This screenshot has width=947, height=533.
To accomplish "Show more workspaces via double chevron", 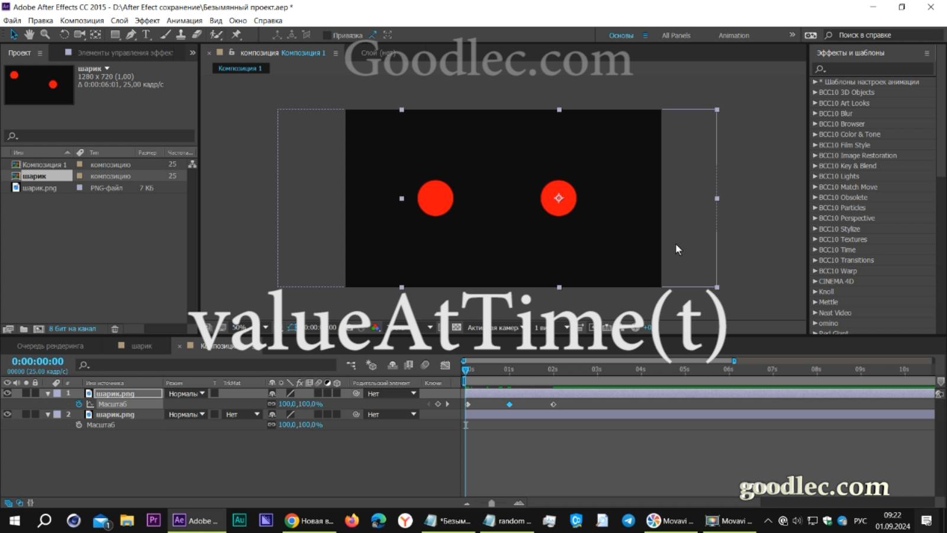I will click(x=793, y=35).
